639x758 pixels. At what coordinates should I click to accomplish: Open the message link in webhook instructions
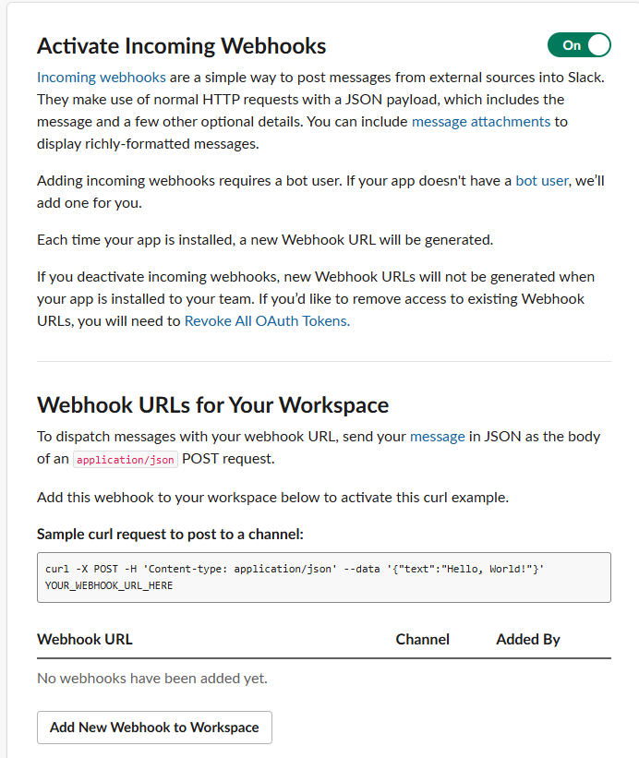point(438,437)
